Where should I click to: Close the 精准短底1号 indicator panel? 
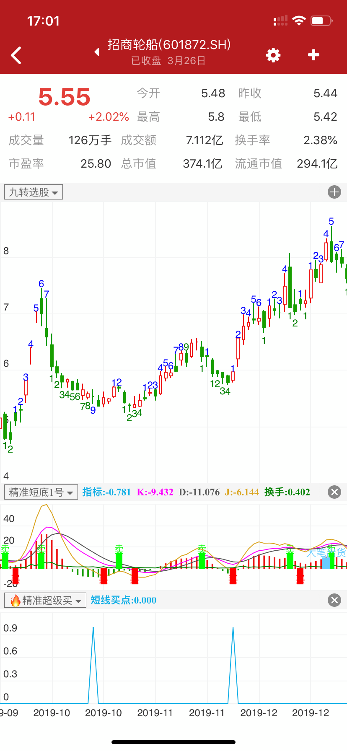tap(334, 492)
